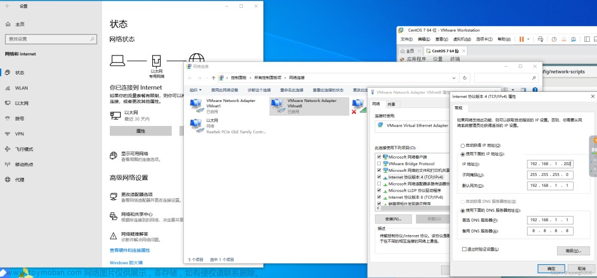Click 诊断这个连接 toolbar command

[x=259, y=90]
